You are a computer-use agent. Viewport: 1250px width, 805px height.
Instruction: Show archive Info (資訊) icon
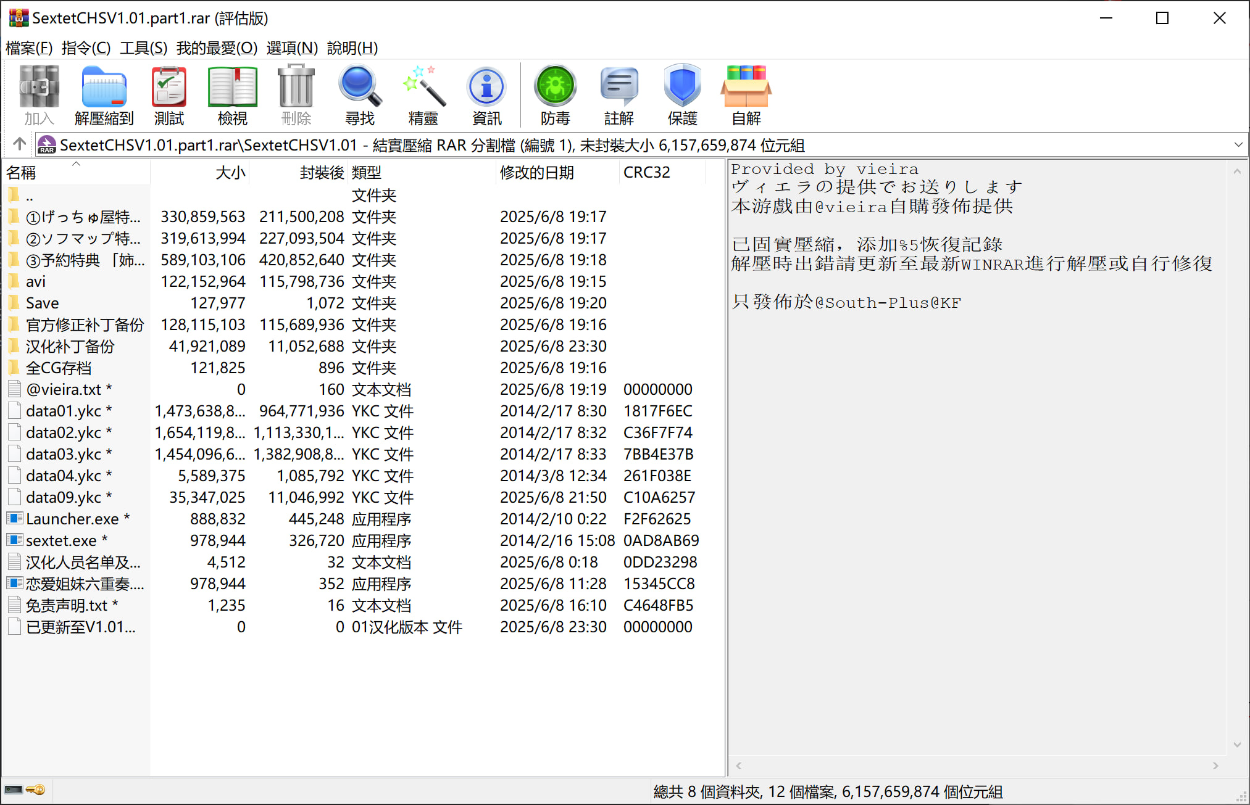click(486, 94)
